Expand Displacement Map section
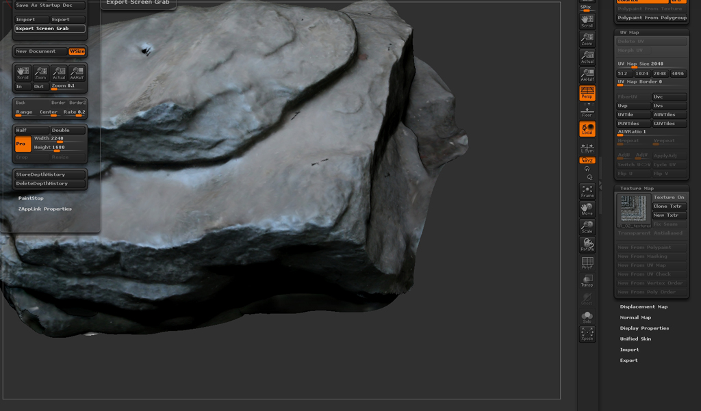The height and width of the screenshot is (411, 701). [643, 307]
